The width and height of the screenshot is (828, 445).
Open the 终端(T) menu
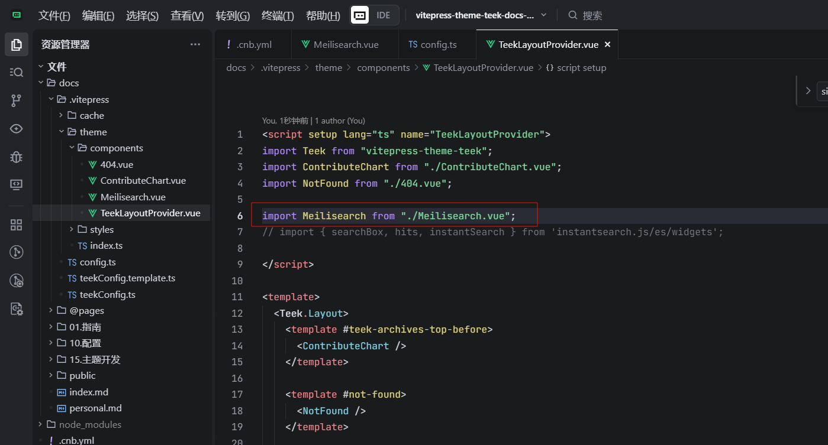click(278, 16)
